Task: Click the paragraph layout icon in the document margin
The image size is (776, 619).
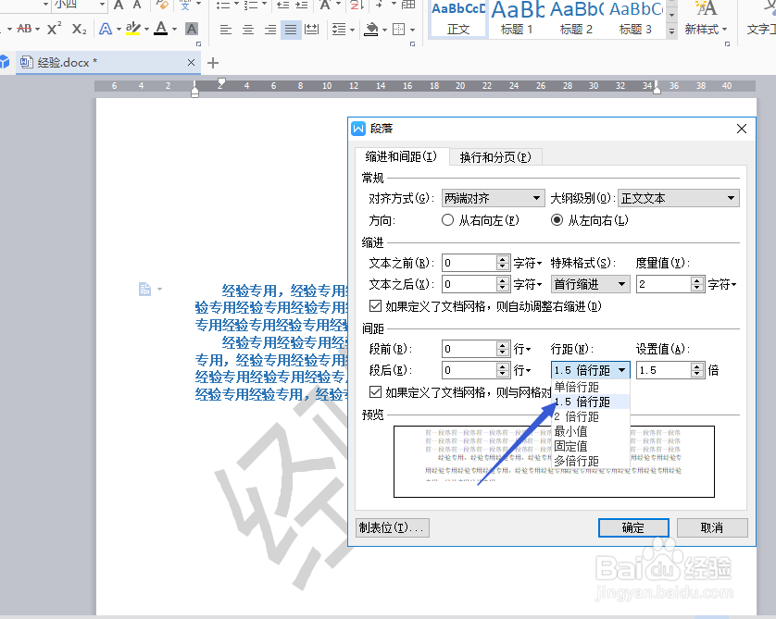Action: click(144, 289)
